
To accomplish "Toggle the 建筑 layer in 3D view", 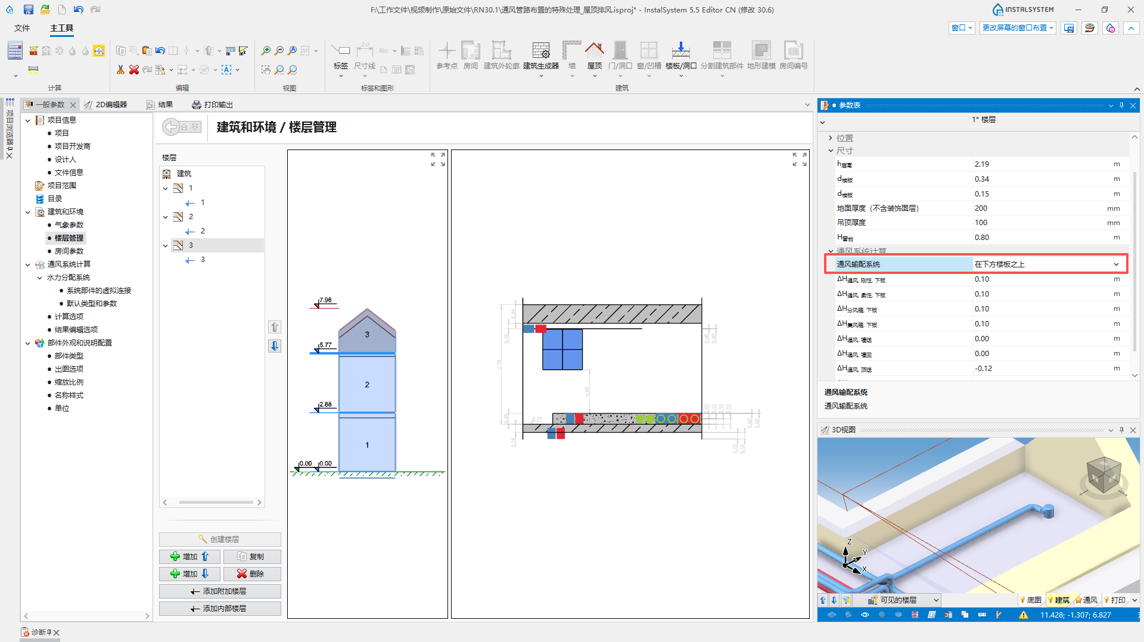I will pyautogui.click(x=1059, y=600).
